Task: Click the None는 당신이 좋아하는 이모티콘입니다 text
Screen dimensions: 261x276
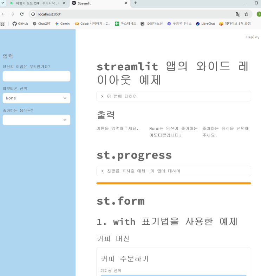Action: click(x=174, y=131)
